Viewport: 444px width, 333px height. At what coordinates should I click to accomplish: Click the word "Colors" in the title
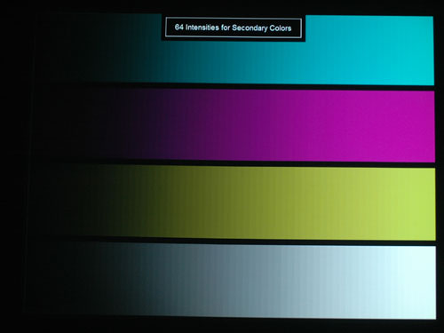click(x=281, y=28)
